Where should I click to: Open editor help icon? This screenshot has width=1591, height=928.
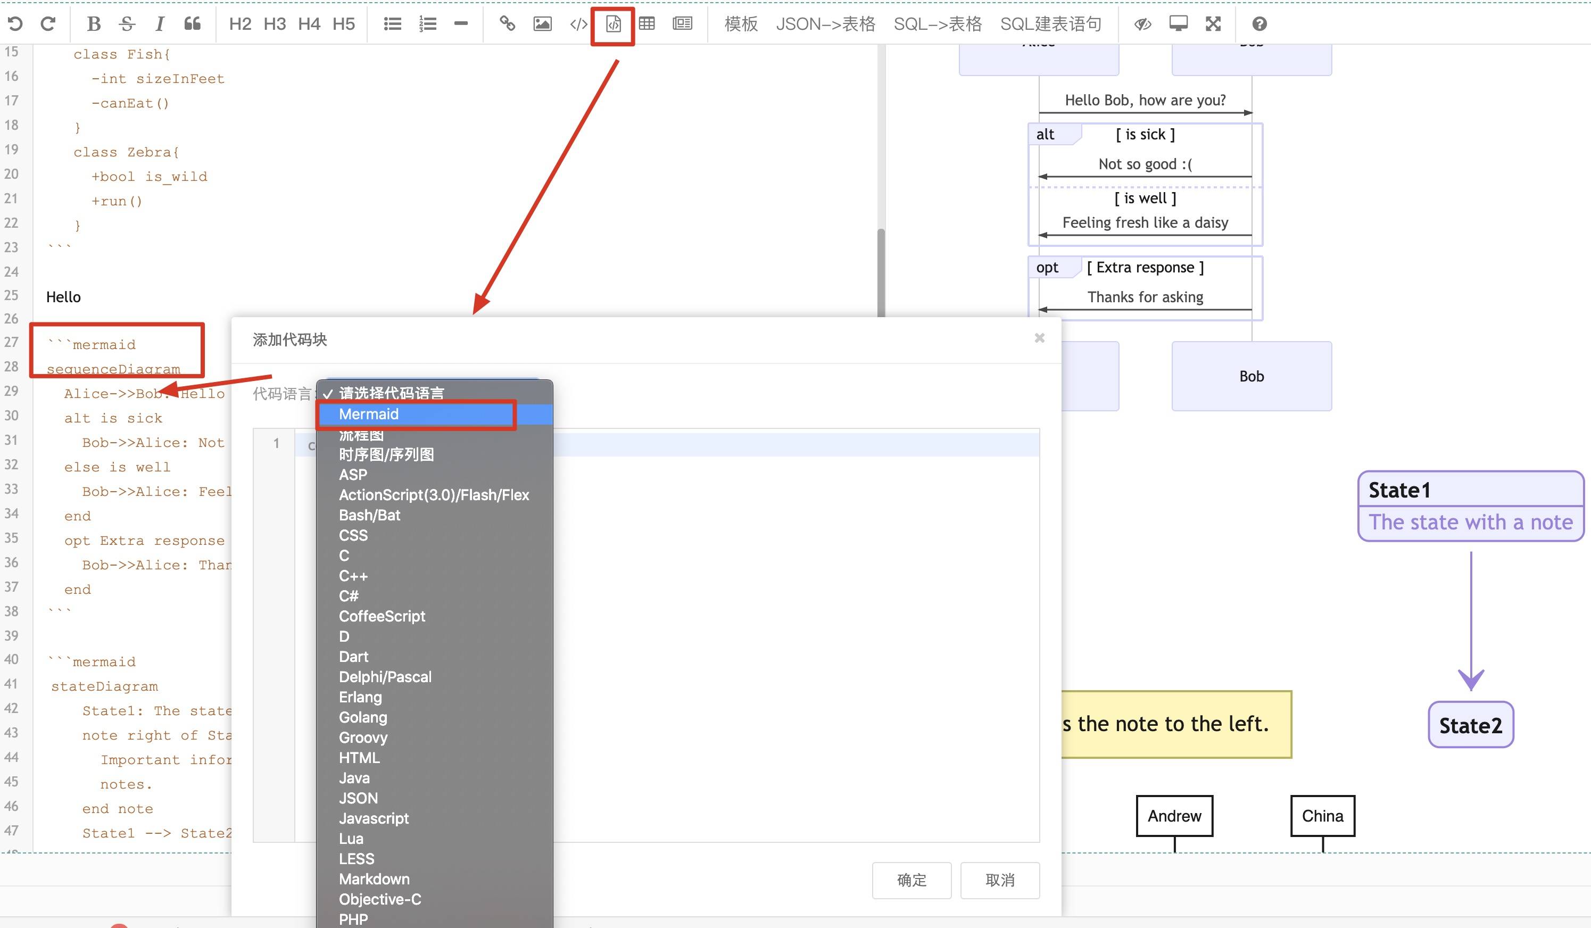[1259, 24]
